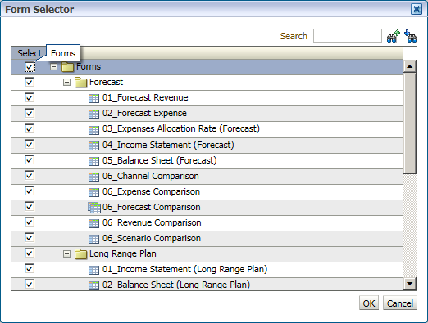Image resolution: width=428 pixels, height=323 pixels.
Task: Select the 06_Expense Comparison form name
Action: 151,191
